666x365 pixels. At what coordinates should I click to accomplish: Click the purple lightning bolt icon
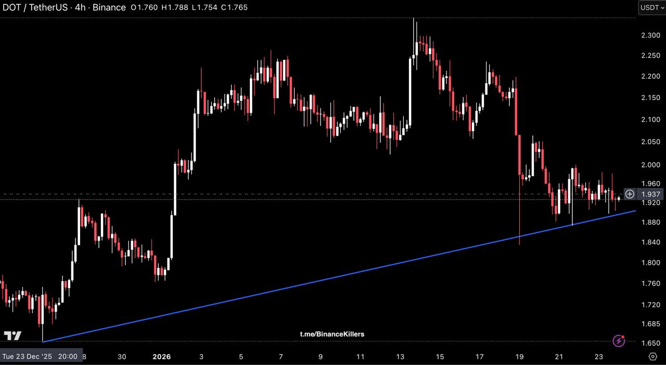[619, 341]
